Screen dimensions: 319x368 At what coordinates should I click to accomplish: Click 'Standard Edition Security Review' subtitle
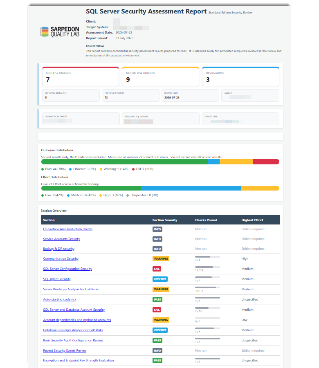click(x=230, y=13)
